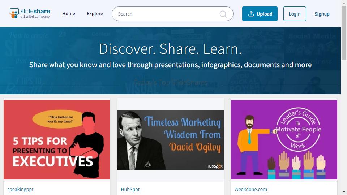Click the Upload button

(x=260, y=14)
